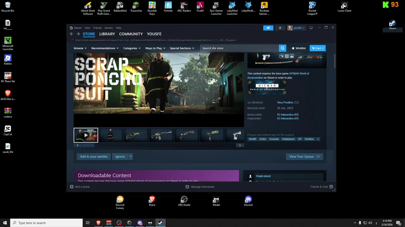This screenshot has width=405, height=227.
Task: Click the Stealth tag
Action: coord(252,139)
